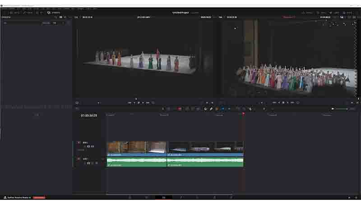Click the timeline zoom magnifier icon
This screenshot has width=361, height=204.
[250, 109]
